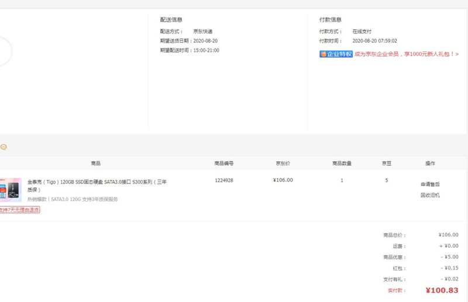Open the Tigo 120GB SSD product thumbnail
This screenshot has width=468, height=302.
click(11, 190)
